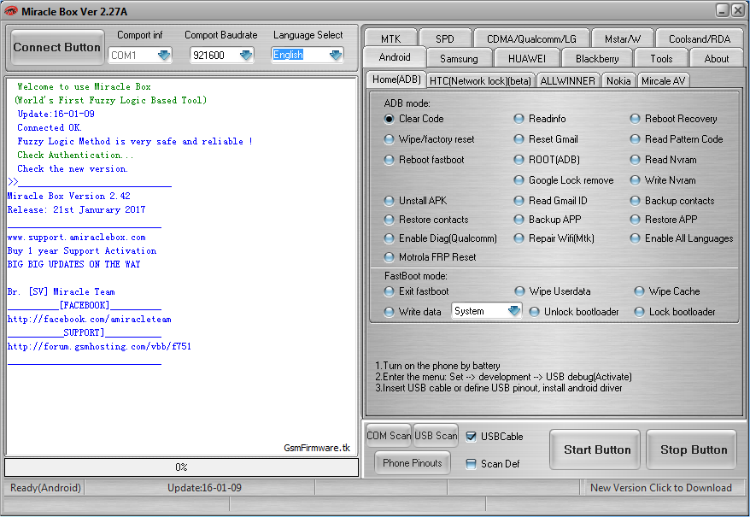Select the Readinfo radio button
Screen dimensions: 750x517
[519, 119]
